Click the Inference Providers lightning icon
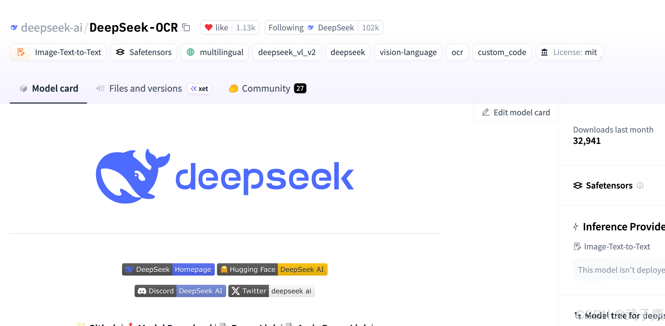Viewport: 665px width, 326px height. [576, 227]
